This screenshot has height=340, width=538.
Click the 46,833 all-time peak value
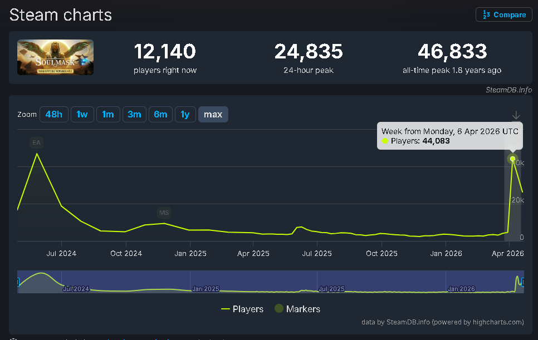pos(452,51)
